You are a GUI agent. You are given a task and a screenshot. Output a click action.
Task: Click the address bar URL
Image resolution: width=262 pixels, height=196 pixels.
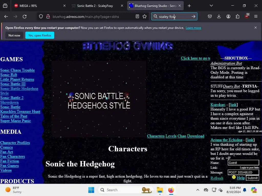tap(86, 17)
